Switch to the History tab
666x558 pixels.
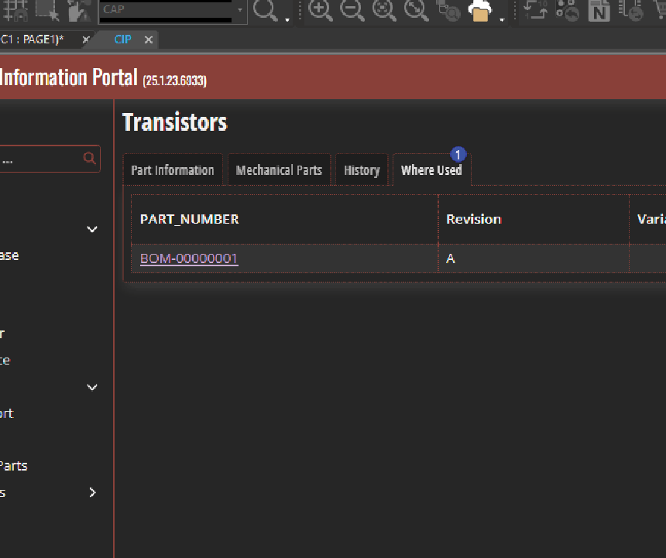[362, 170]
